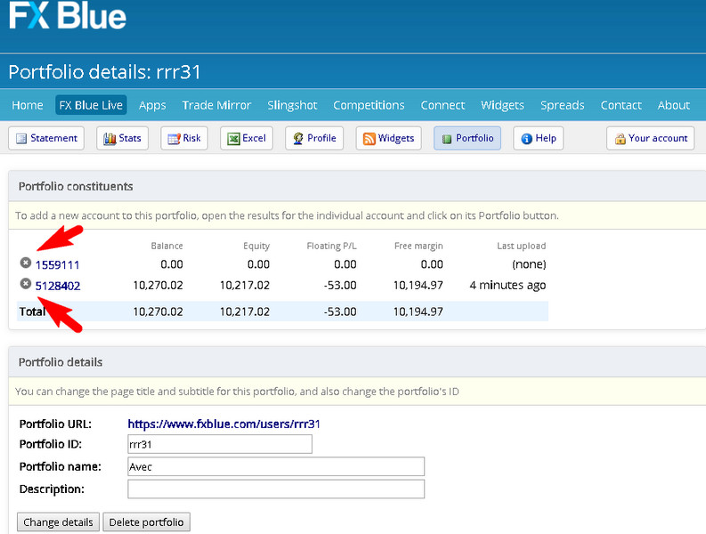Image resolution: width=706 pixels, height=534 pixels.
Task: Open account link 1559111
Action: click(x=57, y=264)
